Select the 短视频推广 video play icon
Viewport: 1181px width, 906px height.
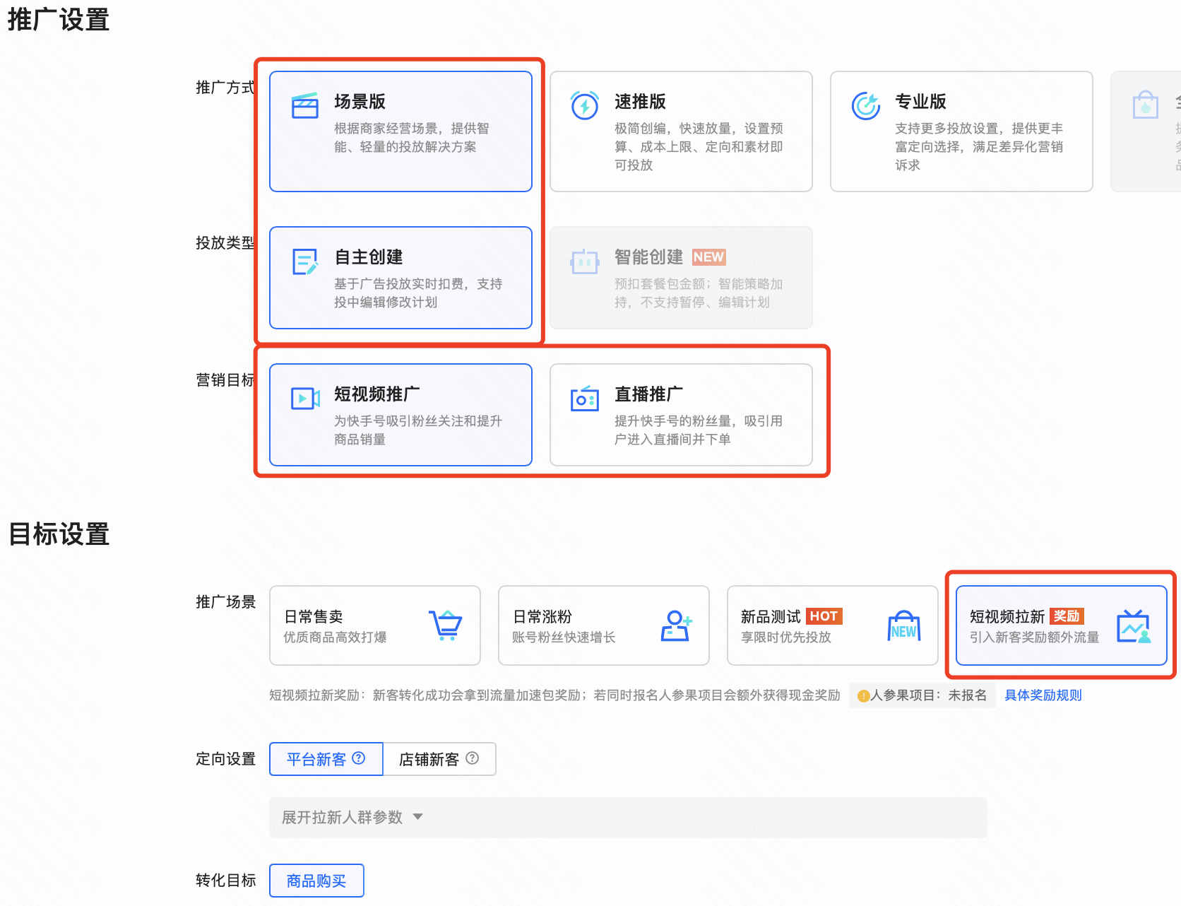click(x=304, y=397)
